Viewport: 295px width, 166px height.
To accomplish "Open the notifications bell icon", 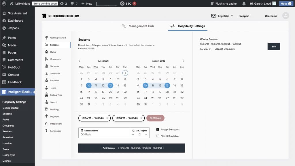I will point(244,3).
